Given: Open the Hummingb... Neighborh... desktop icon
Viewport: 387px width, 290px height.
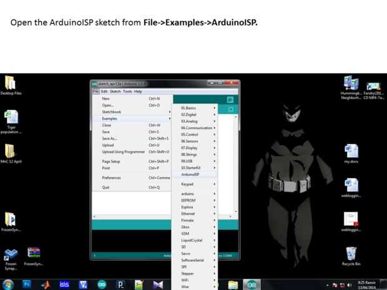Looking at the screenshot, I should [x=351, y=88].
